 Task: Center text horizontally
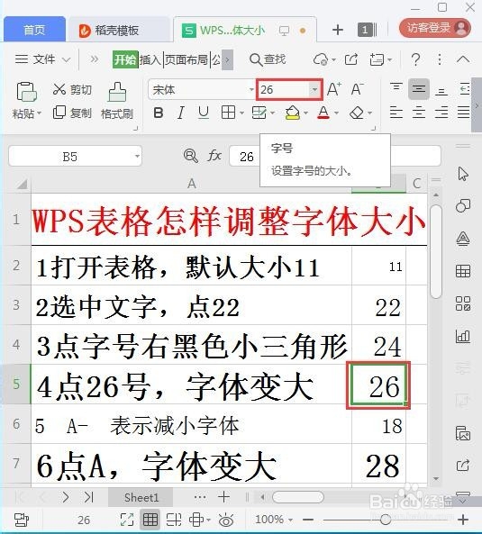tap(419, 112)
